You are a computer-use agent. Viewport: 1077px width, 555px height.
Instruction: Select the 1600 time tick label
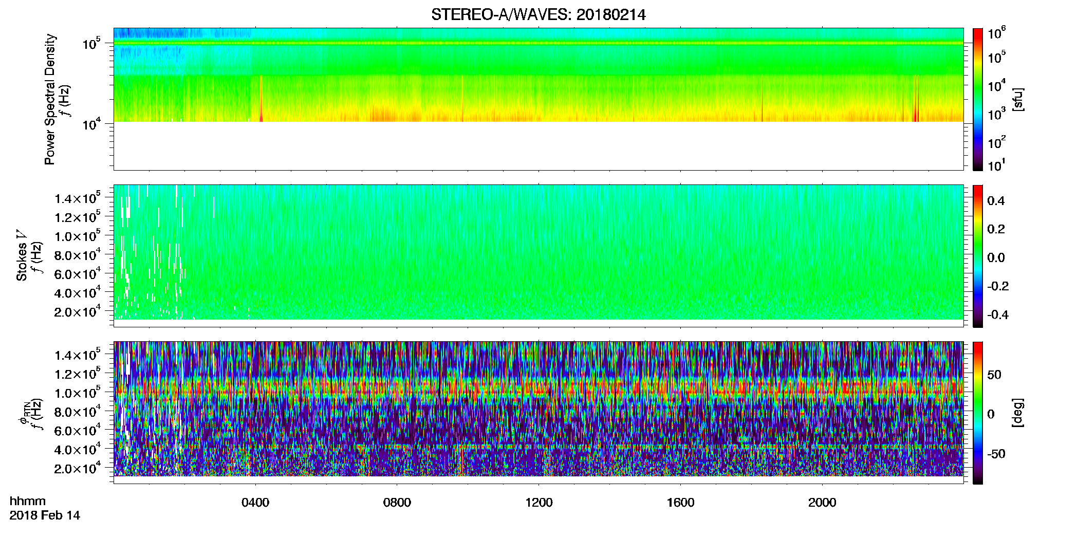680,503
